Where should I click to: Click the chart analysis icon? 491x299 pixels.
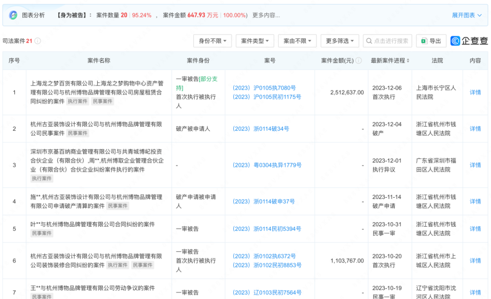13,15
